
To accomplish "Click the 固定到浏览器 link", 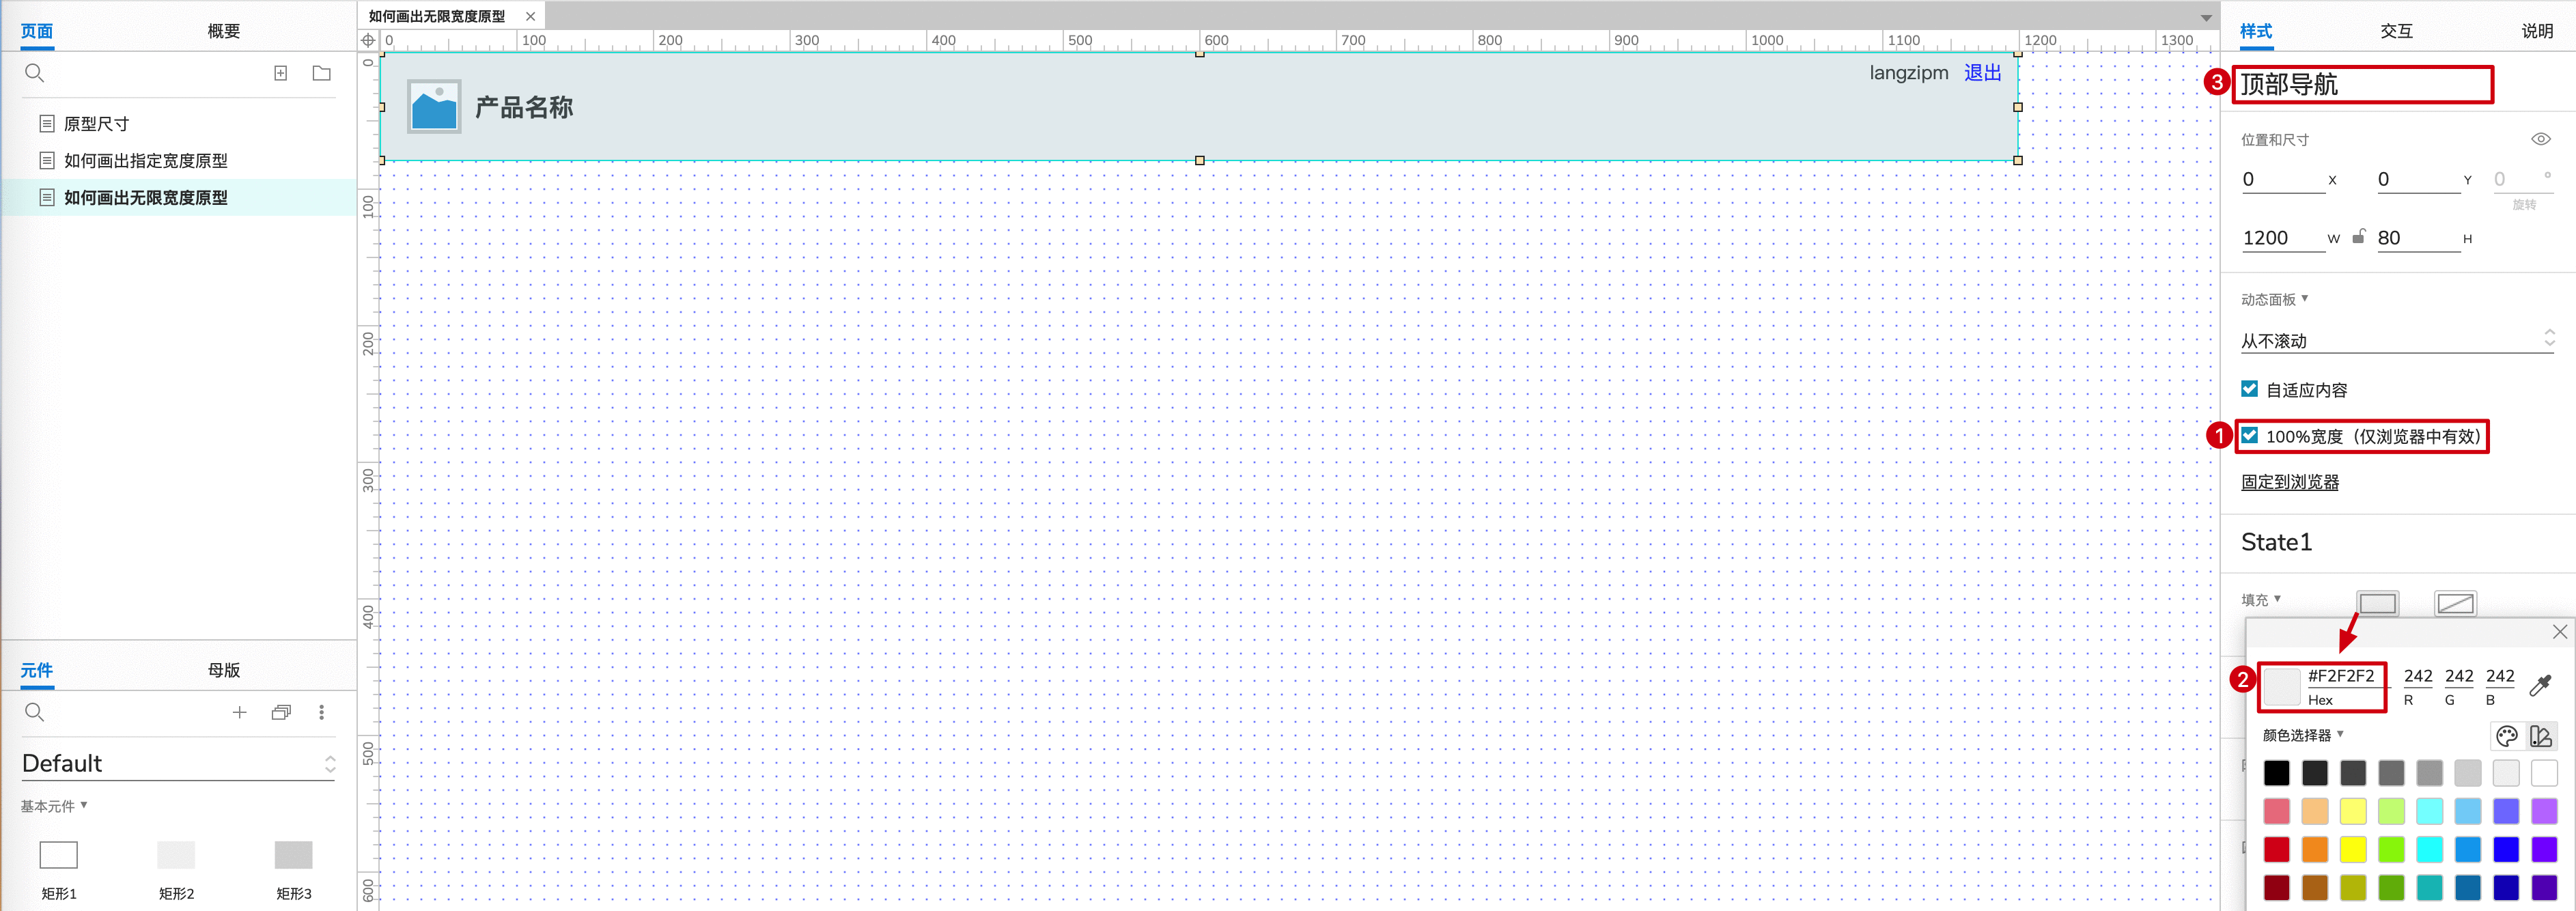I will (x=2290, y=482).
